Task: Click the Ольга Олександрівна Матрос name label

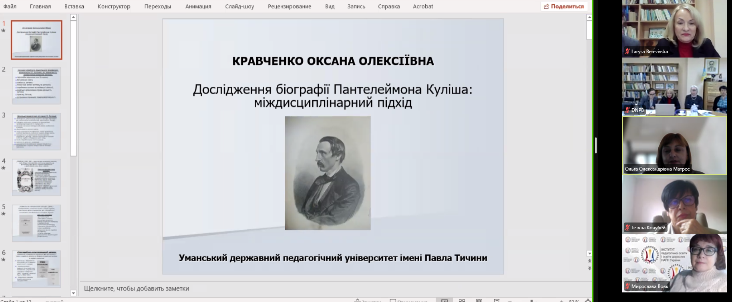Action: [x=657, y=169]
